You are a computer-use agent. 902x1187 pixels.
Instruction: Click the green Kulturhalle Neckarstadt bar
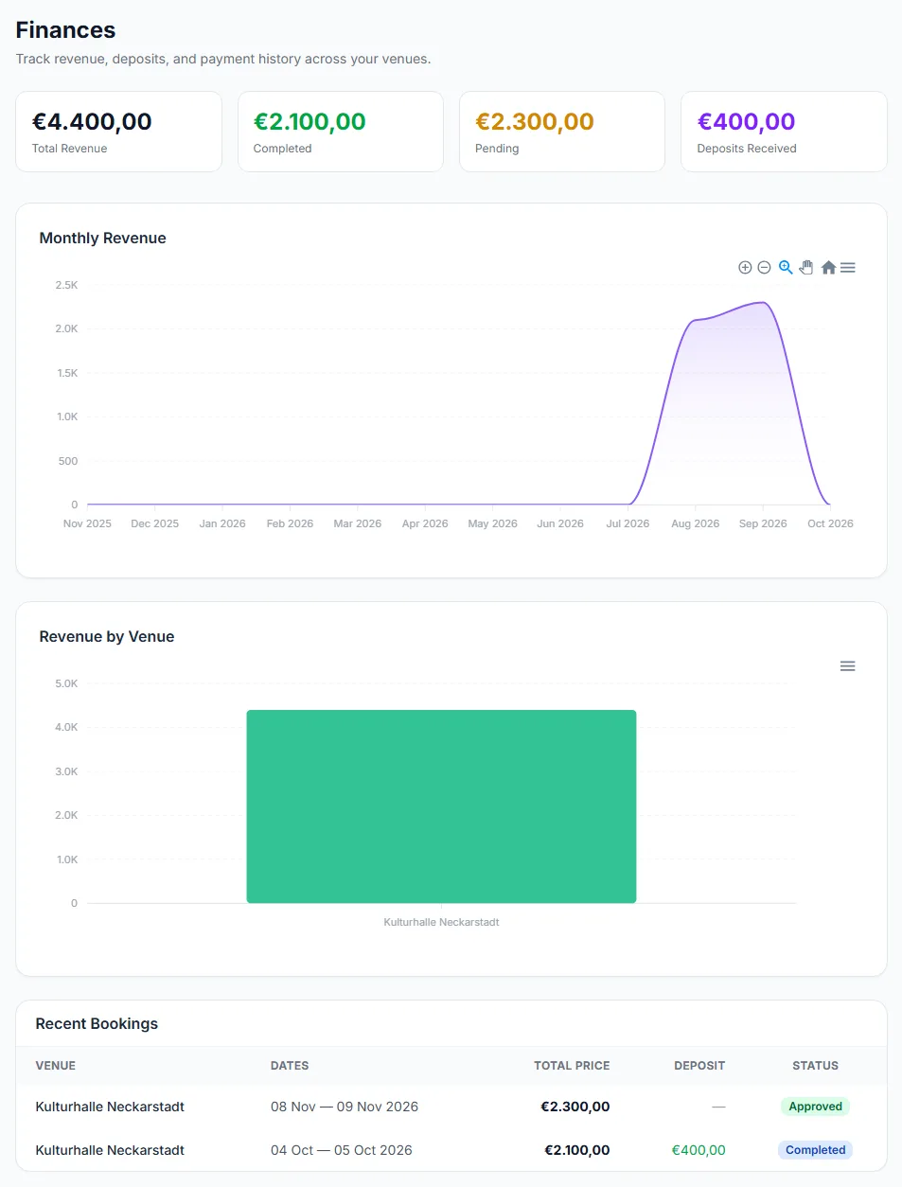click(441, 806)
